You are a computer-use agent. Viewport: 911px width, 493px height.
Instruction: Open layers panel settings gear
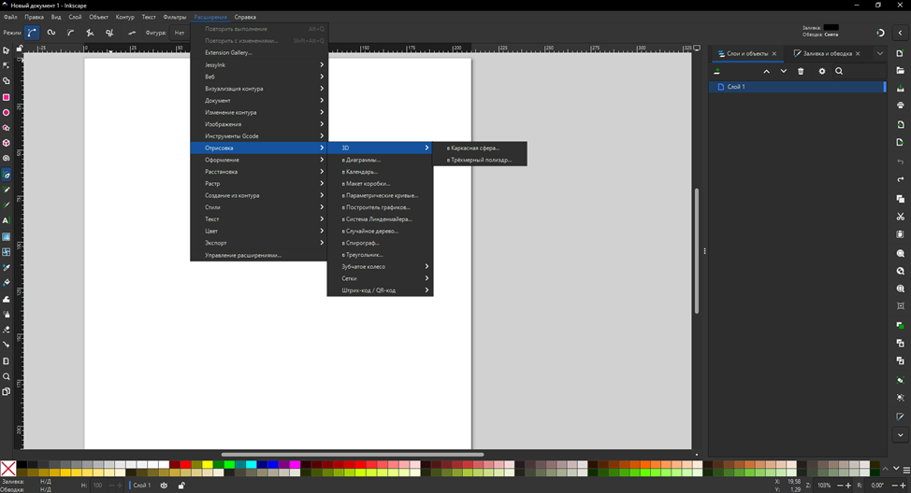coord(821,71)
